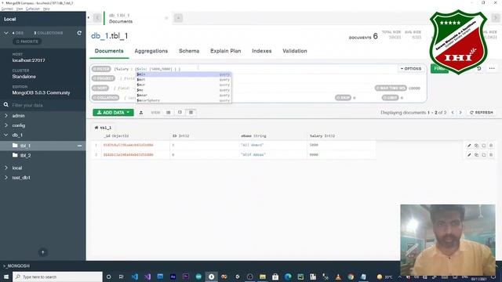
Task: Expand the admin database
Action: point(6,115)
